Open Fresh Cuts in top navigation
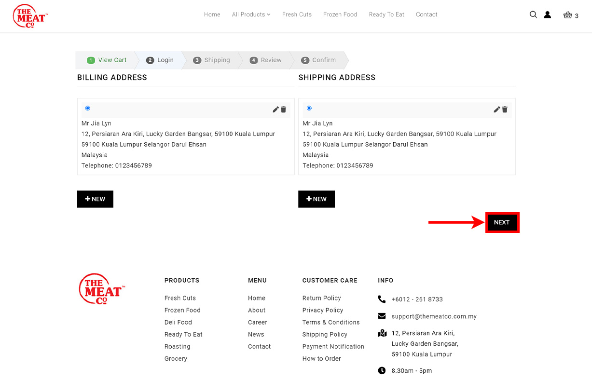Image resolution: width=592 pixels, height=381 pixels. (x=297, y=14)
